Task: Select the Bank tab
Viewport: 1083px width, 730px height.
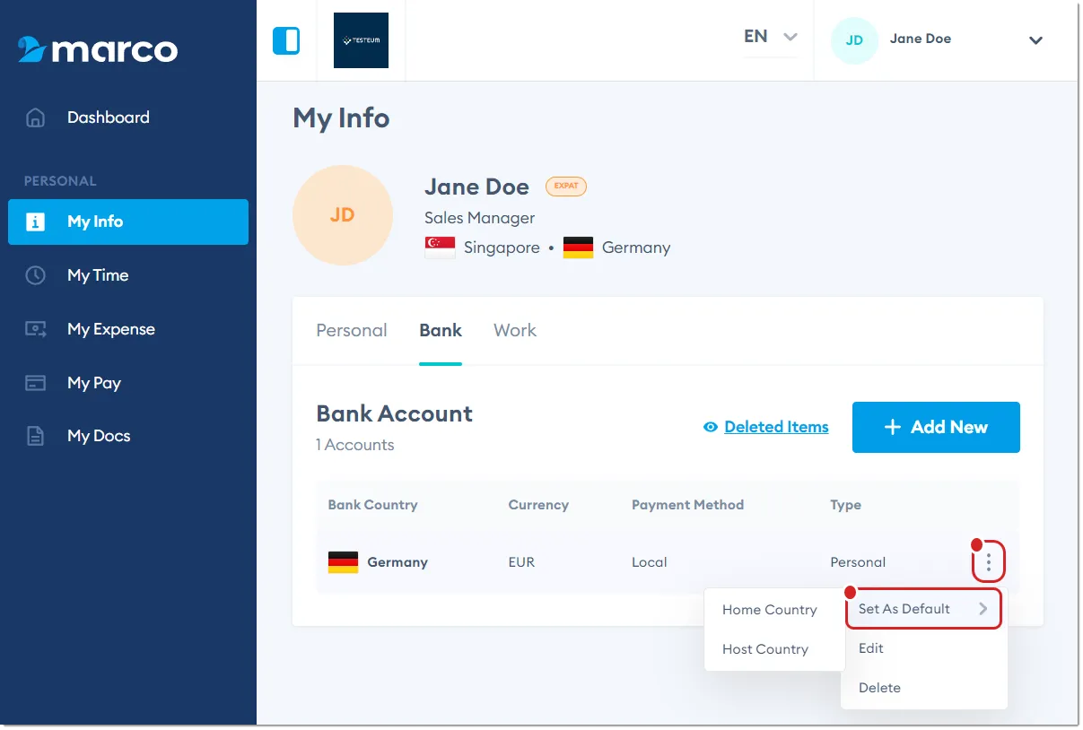Action: coord(441,330)
